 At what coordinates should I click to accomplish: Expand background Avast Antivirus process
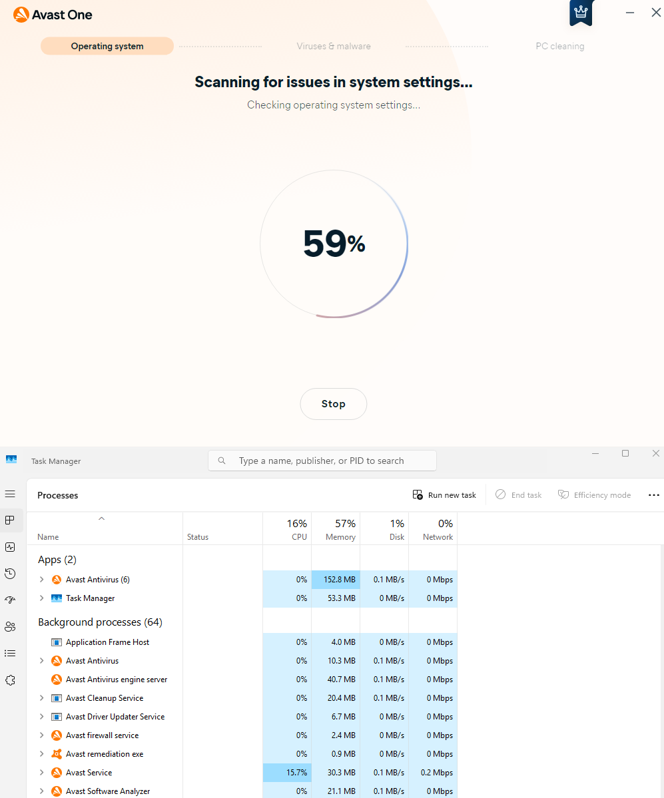point(42,661)
